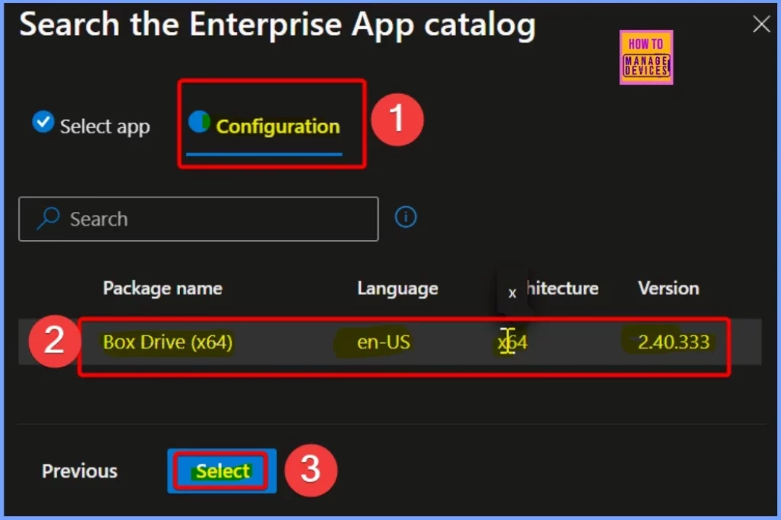Click the 2.40.333 version cell

[x=673, y=342]
